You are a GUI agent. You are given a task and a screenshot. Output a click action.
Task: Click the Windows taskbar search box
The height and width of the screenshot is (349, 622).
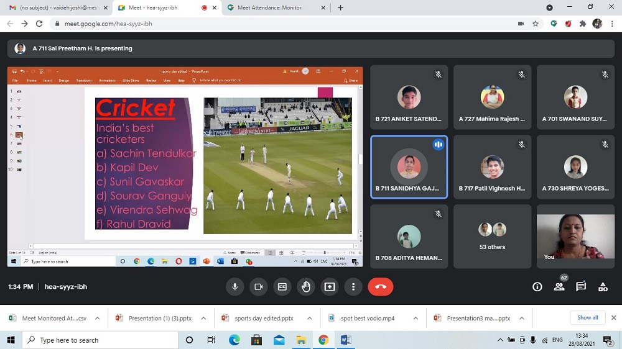[100, 340]
